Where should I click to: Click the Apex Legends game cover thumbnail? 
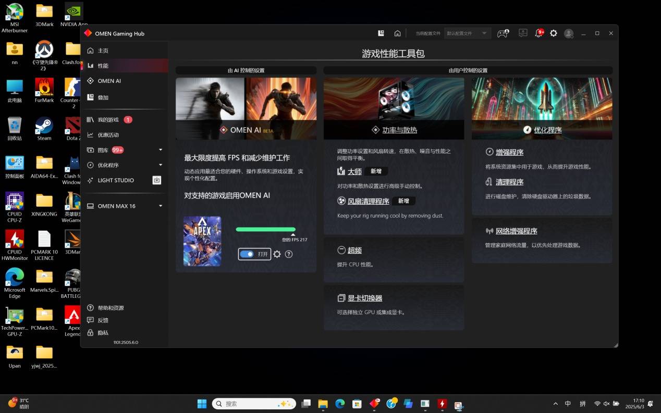coord(202,241)
